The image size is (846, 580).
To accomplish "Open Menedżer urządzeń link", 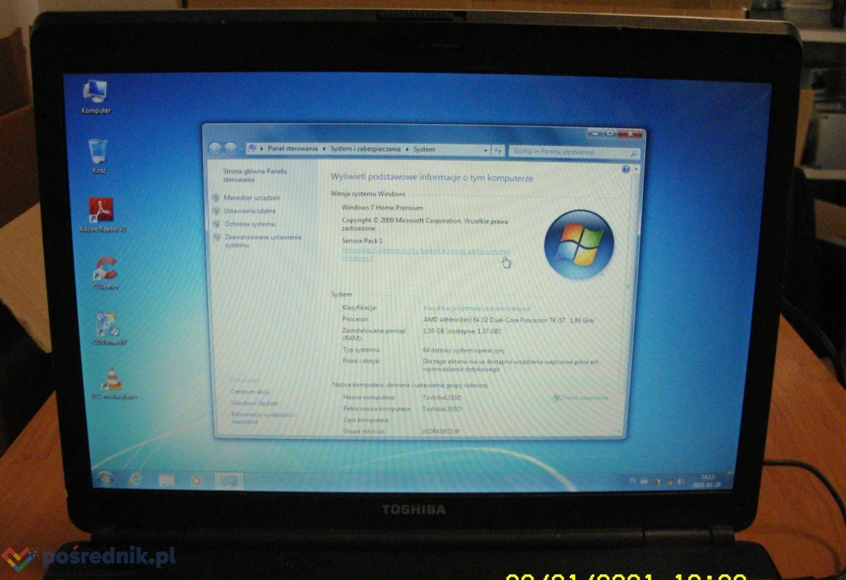I will point(252,198).
